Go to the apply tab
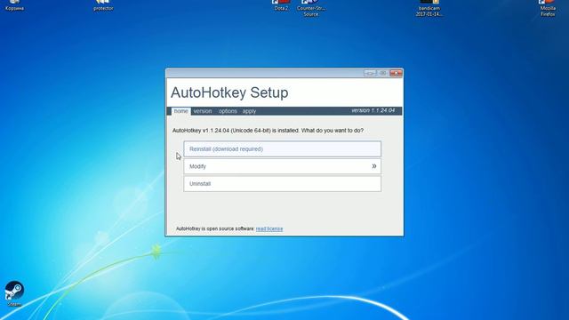569x320 pixels. (249, 111)
